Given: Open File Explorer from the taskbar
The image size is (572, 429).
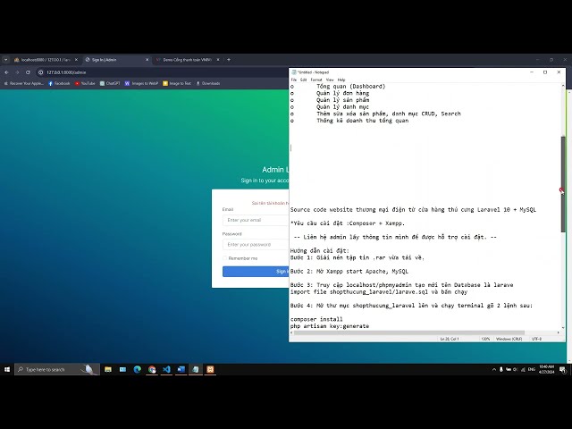Looking at the screenshot, I should click(108, 369).
